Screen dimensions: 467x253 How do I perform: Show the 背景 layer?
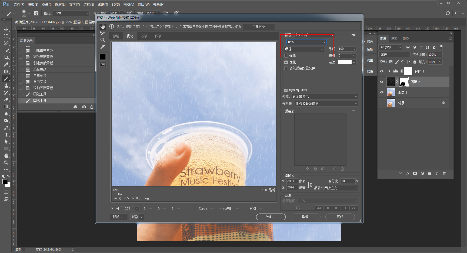click(x=382, y=103)
